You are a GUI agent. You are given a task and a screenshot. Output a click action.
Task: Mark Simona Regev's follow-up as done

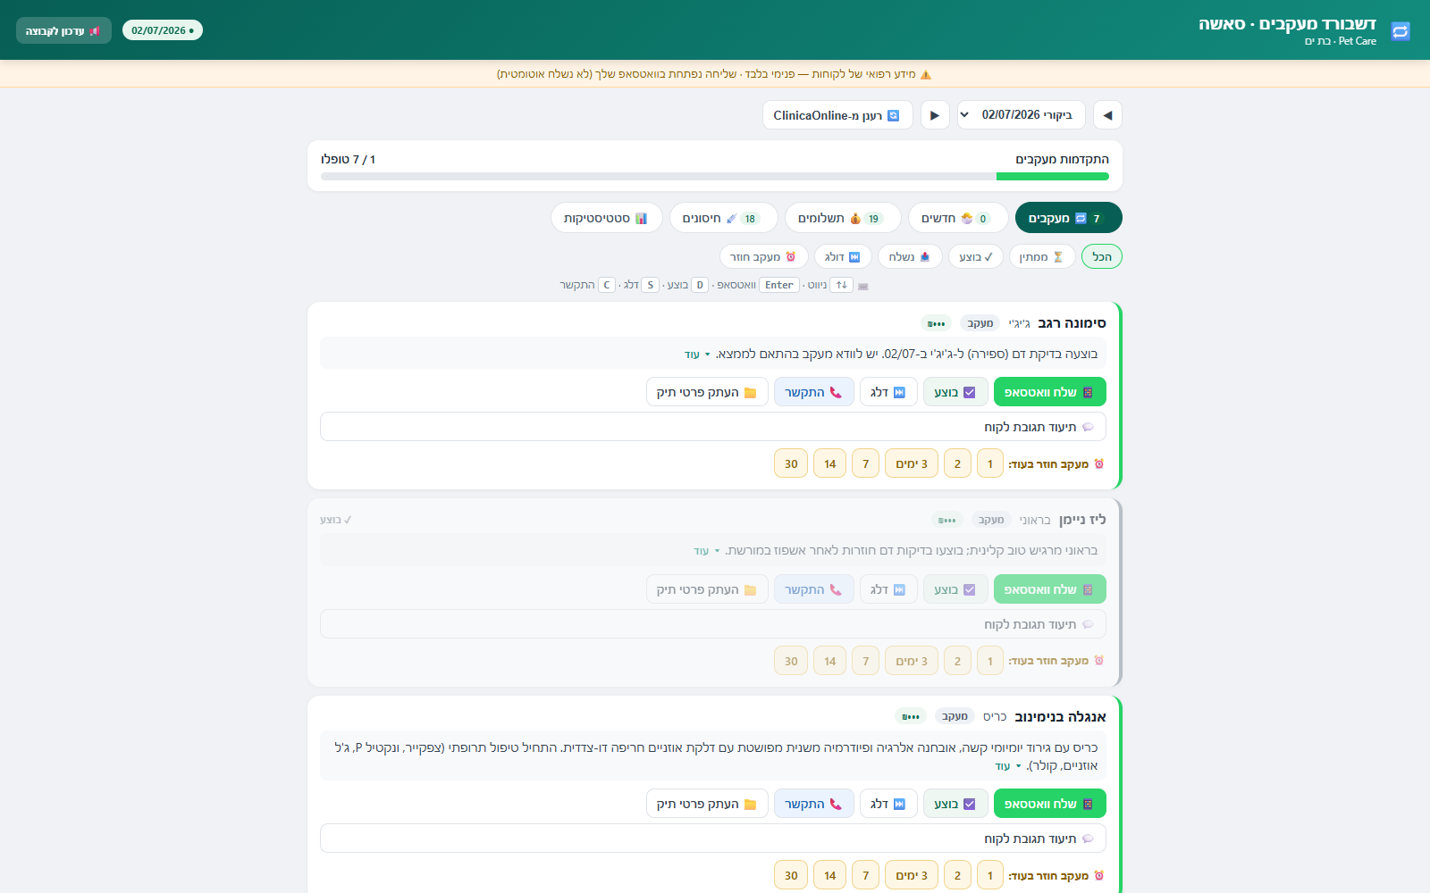click(x=955, y=392)
